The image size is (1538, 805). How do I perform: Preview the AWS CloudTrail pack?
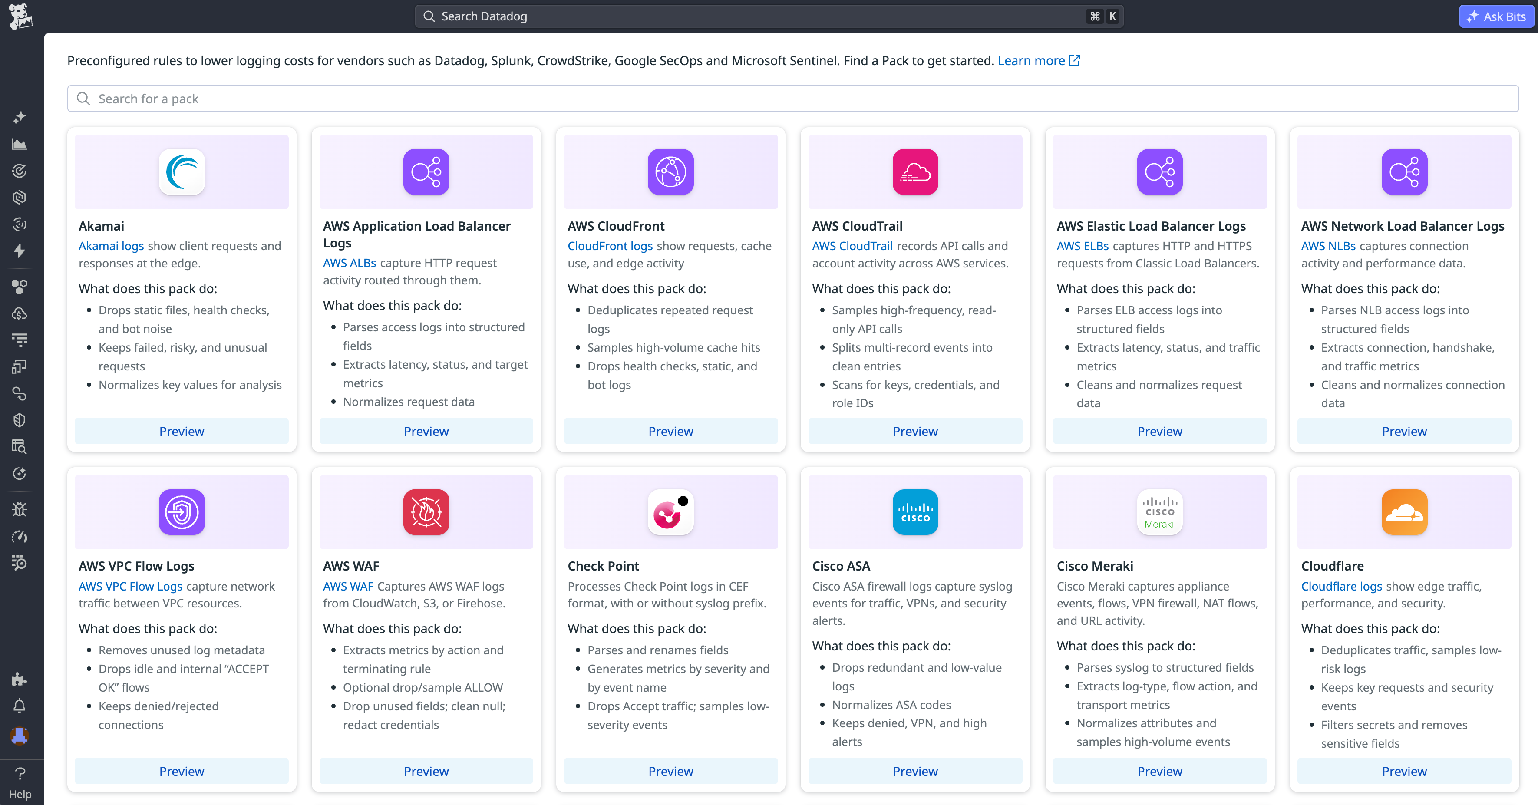coord(914,431)
